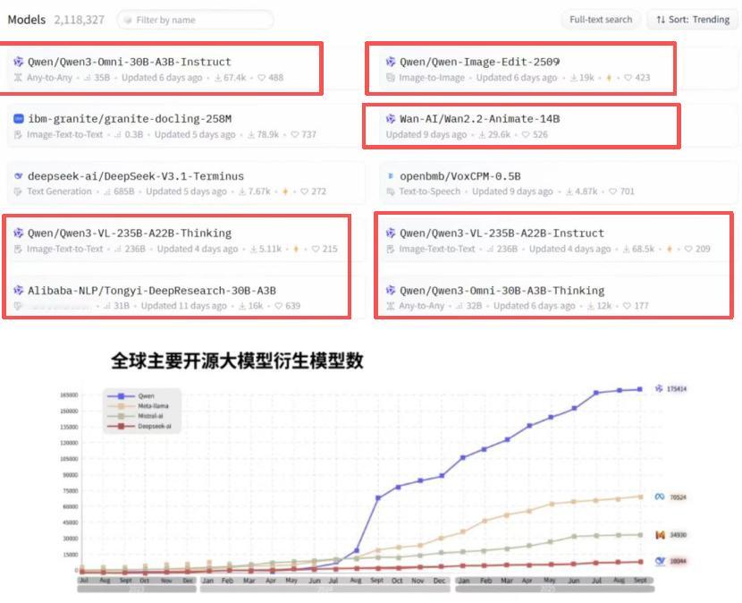742x603 pixels.
Task: Click the Qwen logo beside Qwen3-VL-235B-A22B-Instruct
Action: (x=391, y=233)
